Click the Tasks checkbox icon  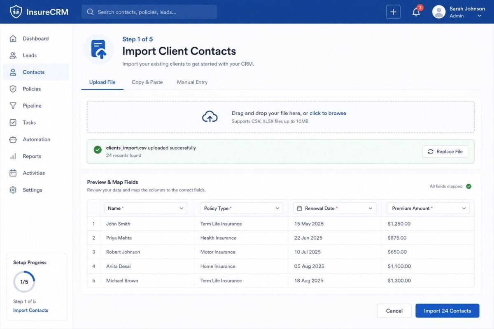13,123
